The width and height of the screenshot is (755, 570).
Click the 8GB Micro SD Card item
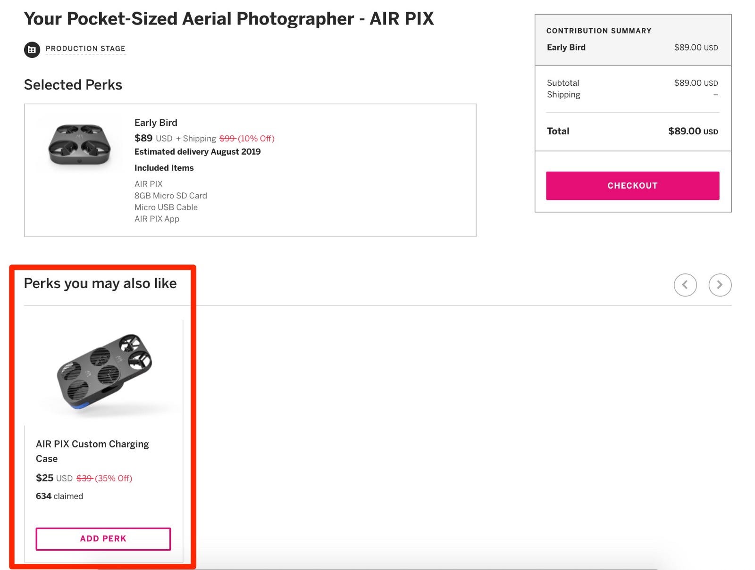coord(170,196)
